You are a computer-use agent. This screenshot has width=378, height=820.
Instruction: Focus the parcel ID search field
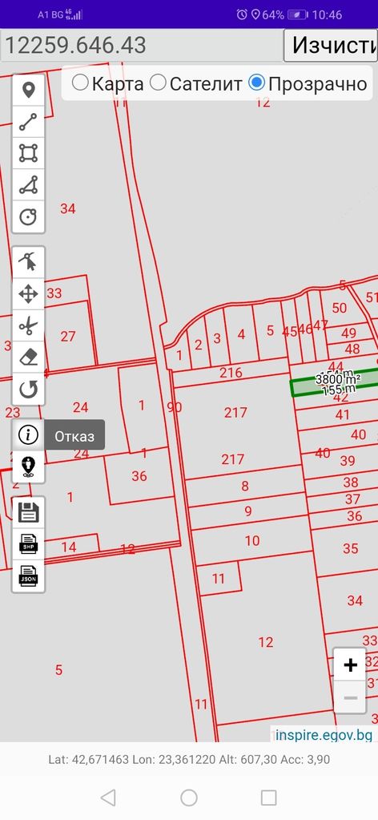coord(143,46)
